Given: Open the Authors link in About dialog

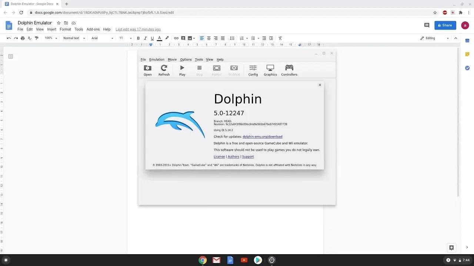Looking at the screenshot, I should [233, 157].
